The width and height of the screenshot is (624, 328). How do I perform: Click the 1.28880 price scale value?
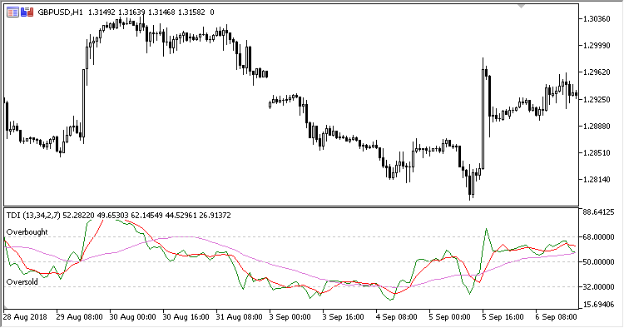[597, 126]
